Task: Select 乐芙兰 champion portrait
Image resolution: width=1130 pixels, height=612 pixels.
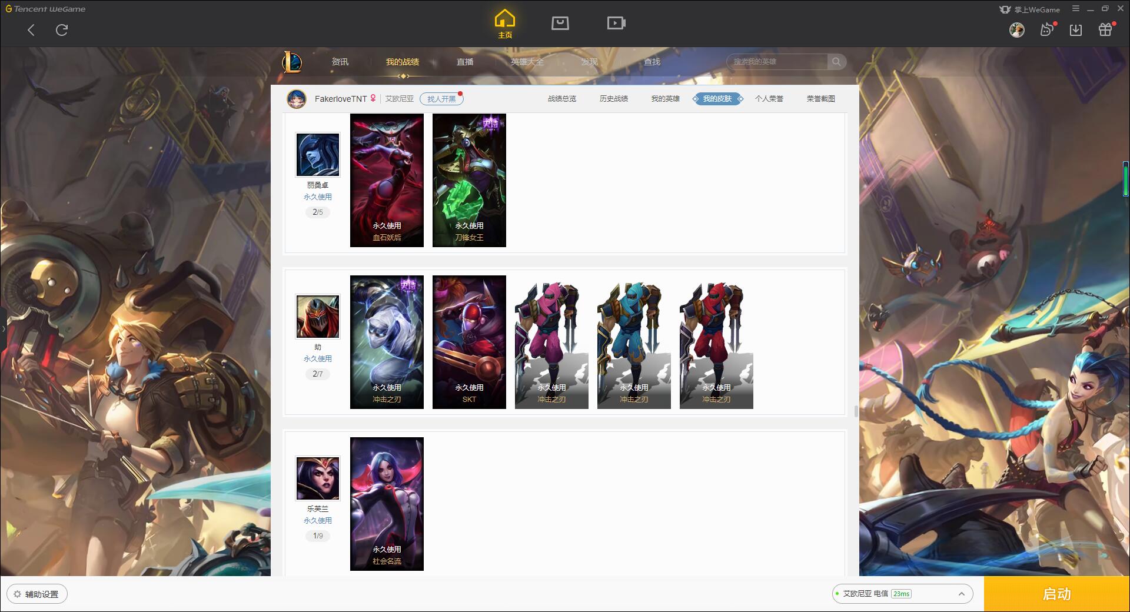Action: click(318, 478)
